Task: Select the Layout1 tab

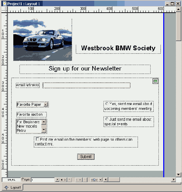Action: pos(12,187)
